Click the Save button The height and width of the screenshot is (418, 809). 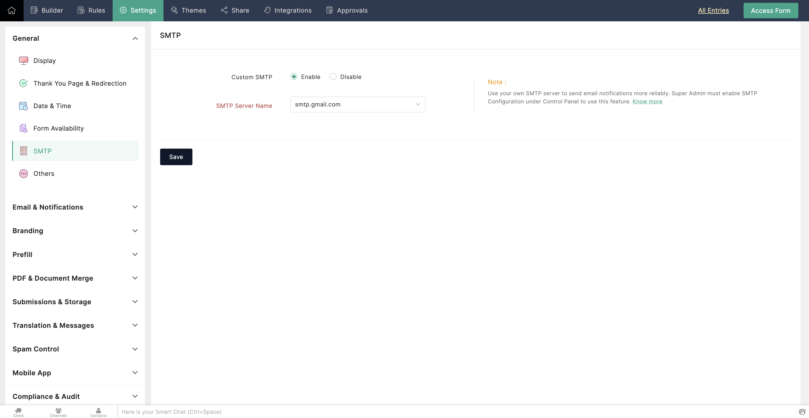[176, 157]
